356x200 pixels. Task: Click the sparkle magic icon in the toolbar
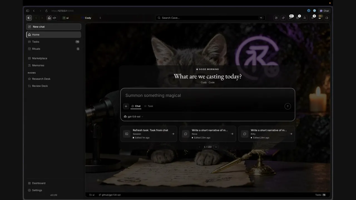pyautogui.click(x=283, y=18)
